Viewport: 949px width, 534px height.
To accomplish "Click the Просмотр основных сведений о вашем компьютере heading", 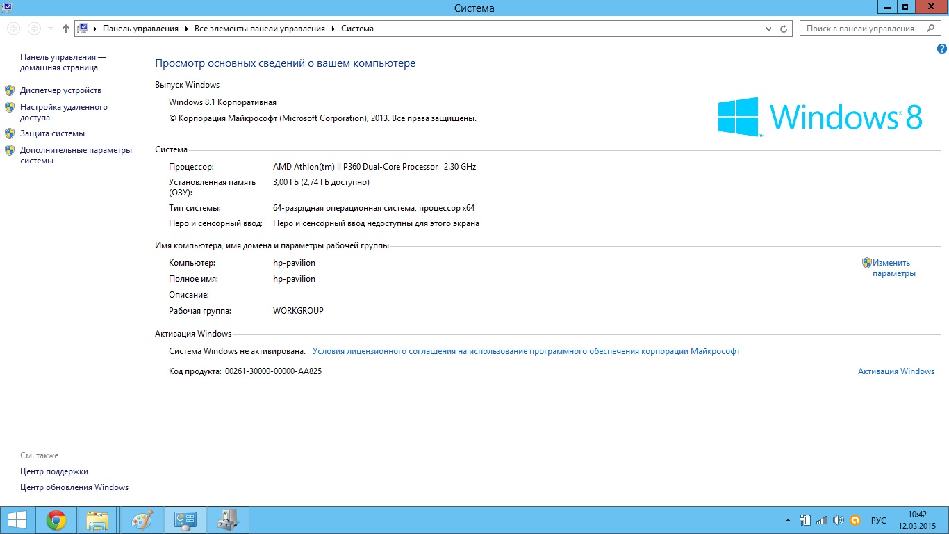I will (285, 63).
